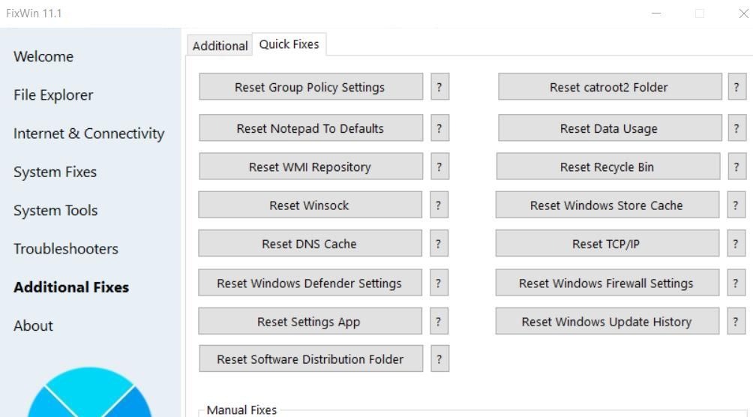
Task: Run the Reset Winsock fix
Action: [x=310, y=205]
